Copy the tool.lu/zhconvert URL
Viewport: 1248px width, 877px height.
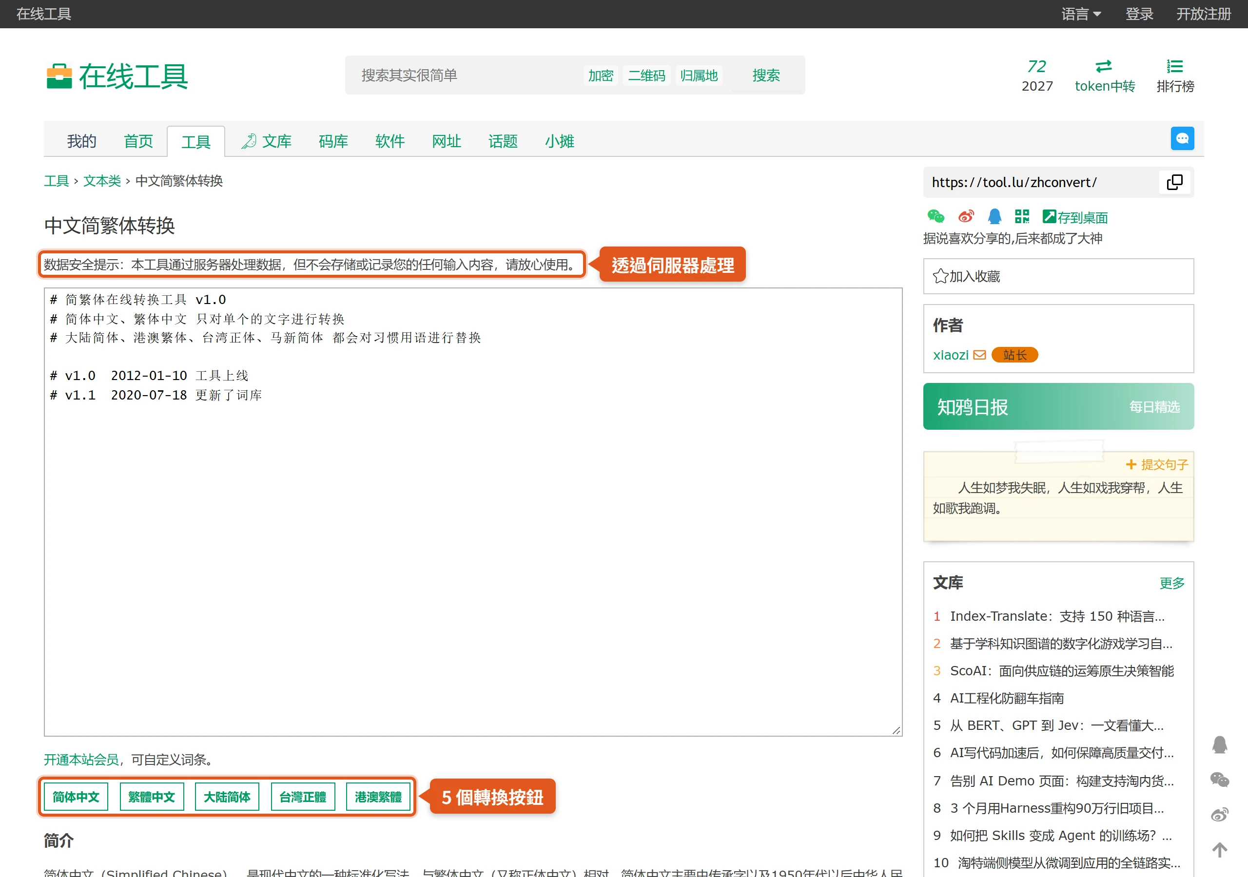1174,182
